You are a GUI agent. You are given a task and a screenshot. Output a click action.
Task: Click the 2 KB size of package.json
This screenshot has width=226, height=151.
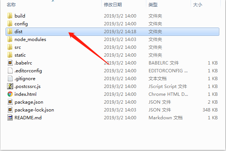tap(213, 102)
